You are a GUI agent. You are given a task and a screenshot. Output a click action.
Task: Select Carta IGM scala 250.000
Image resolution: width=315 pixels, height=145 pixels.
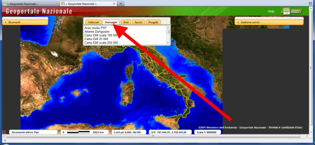coord(101,42)
